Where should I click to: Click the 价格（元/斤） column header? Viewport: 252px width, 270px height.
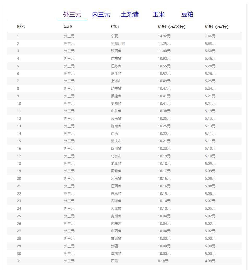[x=216, y=27]
